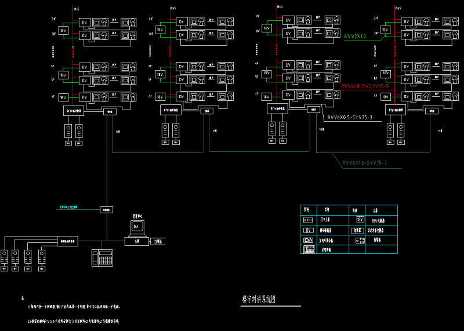Select the red RVV6X0.75+SYV75-5 cable label
This screenshot has width=464, height=331.
tap(368, 86)
